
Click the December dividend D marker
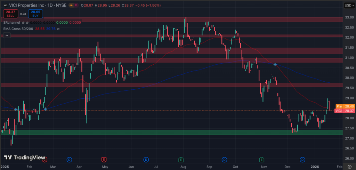(302, 160)
